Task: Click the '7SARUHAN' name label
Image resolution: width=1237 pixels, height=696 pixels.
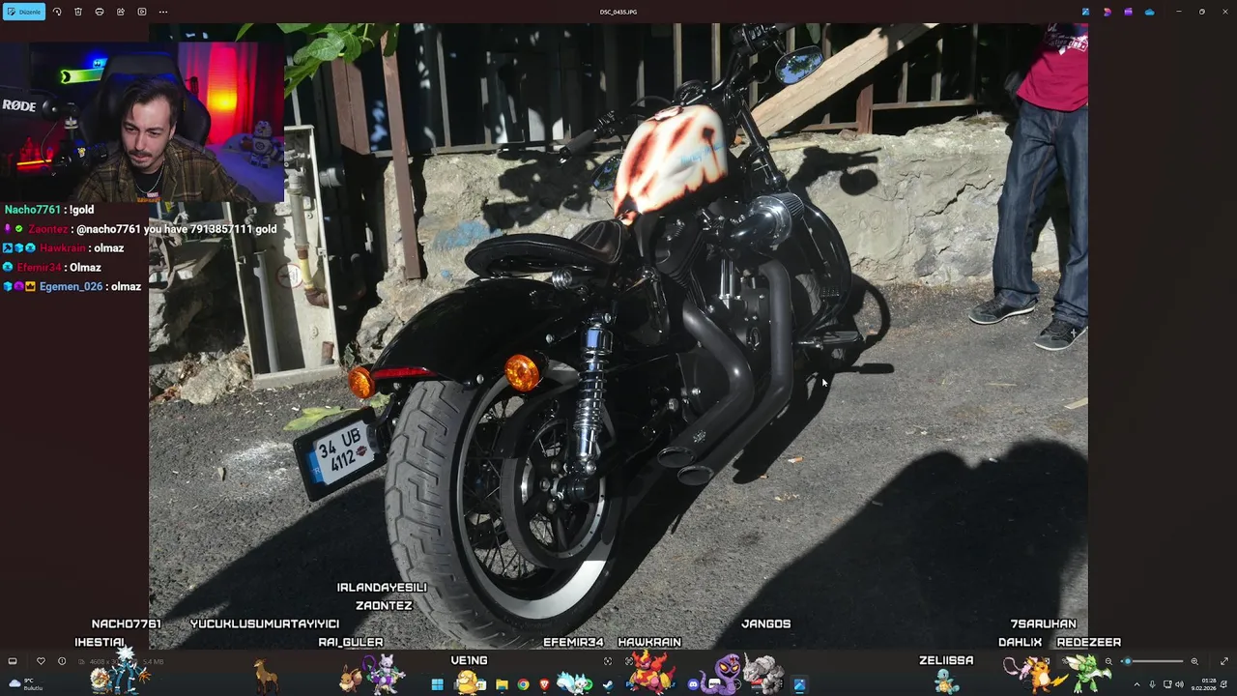Action: 1044,624
